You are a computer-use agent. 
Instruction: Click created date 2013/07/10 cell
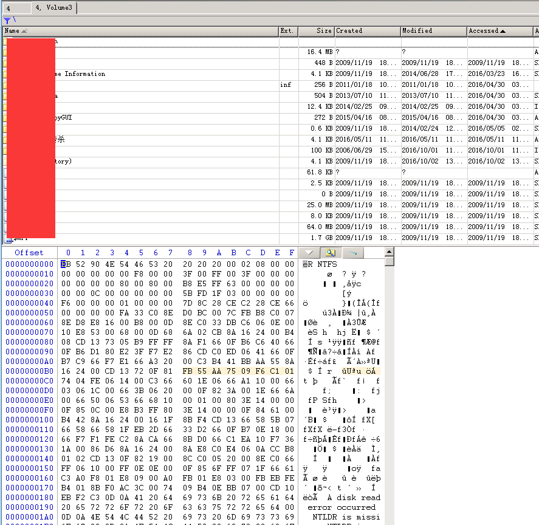coord(368,95)
